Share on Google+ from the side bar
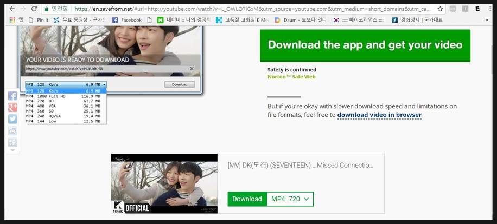The image size is (497, 224). click(x=12, y=108)
